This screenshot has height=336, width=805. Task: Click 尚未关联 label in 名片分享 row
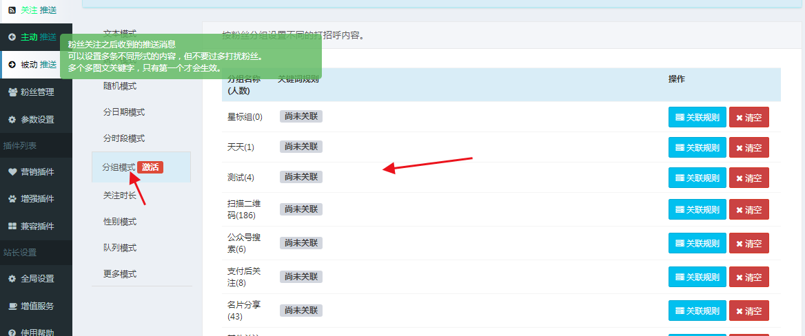click(x=301, y=310)
